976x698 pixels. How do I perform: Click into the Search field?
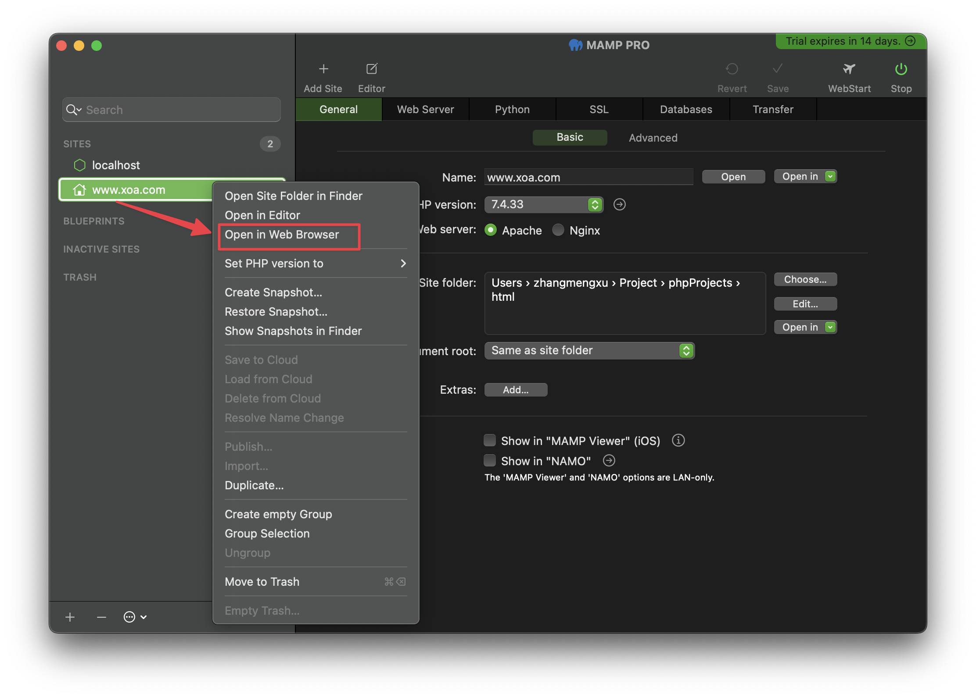(x=171, y=110)
